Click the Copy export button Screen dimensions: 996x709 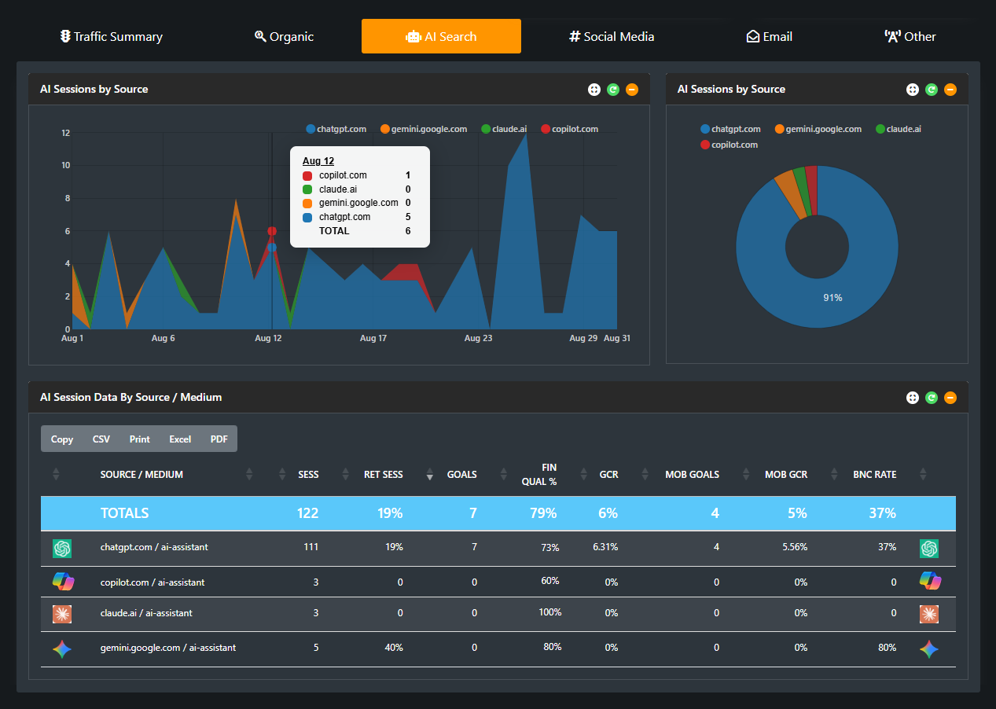62,439
